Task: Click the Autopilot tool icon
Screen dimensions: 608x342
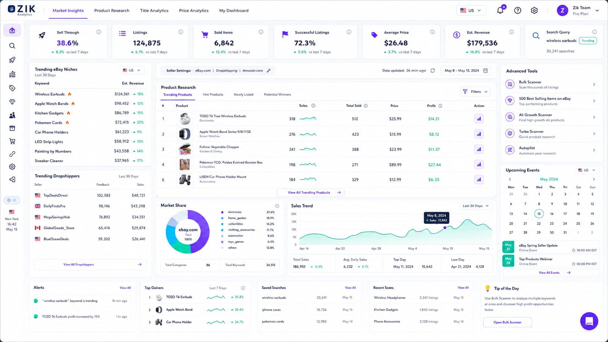Action: pos(510,150)
